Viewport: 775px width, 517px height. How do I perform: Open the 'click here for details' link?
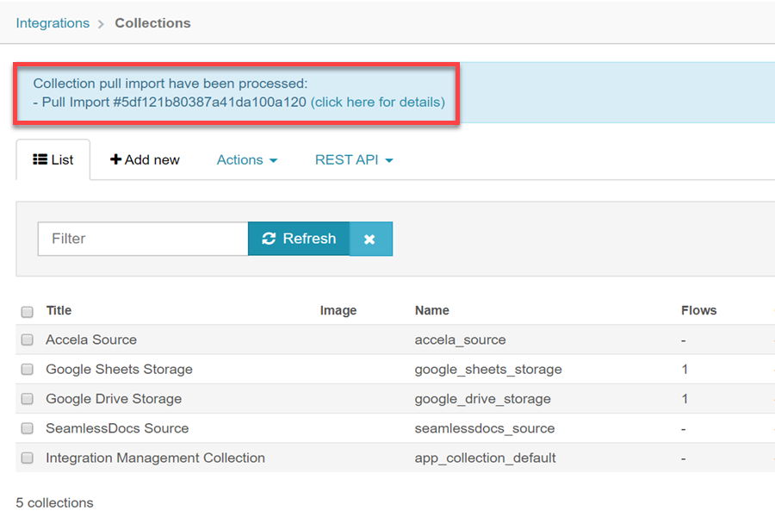[378, 103]
